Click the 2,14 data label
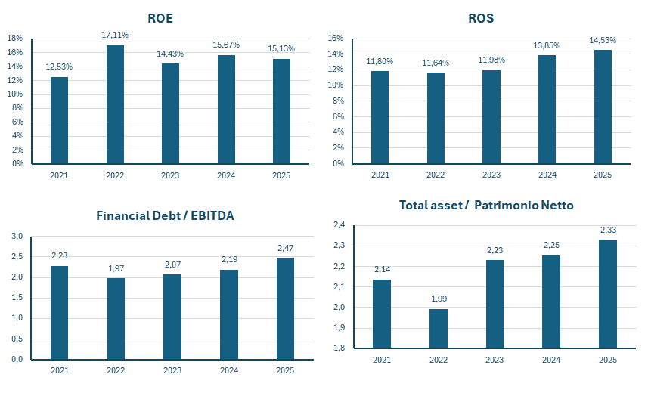This screenshot has width=648, height=393. [383, 270]
